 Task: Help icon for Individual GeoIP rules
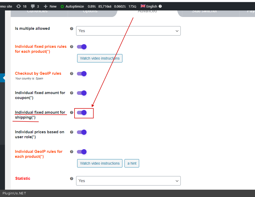coord(72,152)
